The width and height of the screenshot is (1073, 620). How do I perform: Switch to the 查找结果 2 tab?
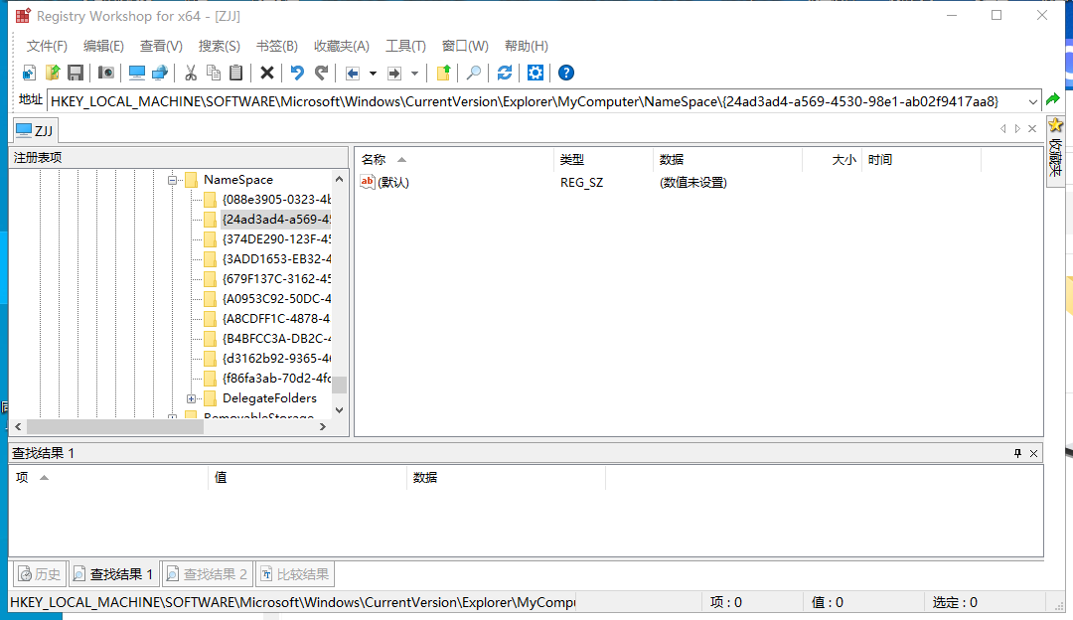(x=208, y=574)
